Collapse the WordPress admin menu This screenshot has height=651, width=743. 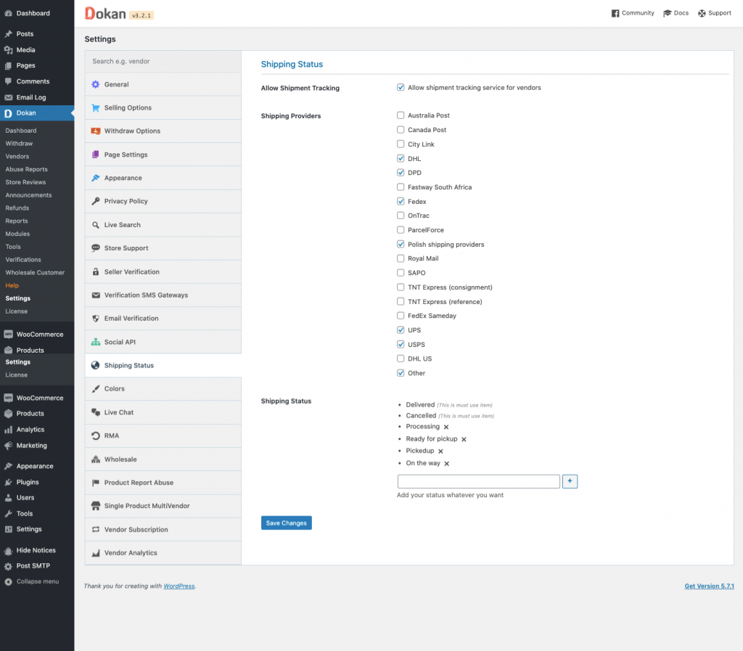click(37, 581)
